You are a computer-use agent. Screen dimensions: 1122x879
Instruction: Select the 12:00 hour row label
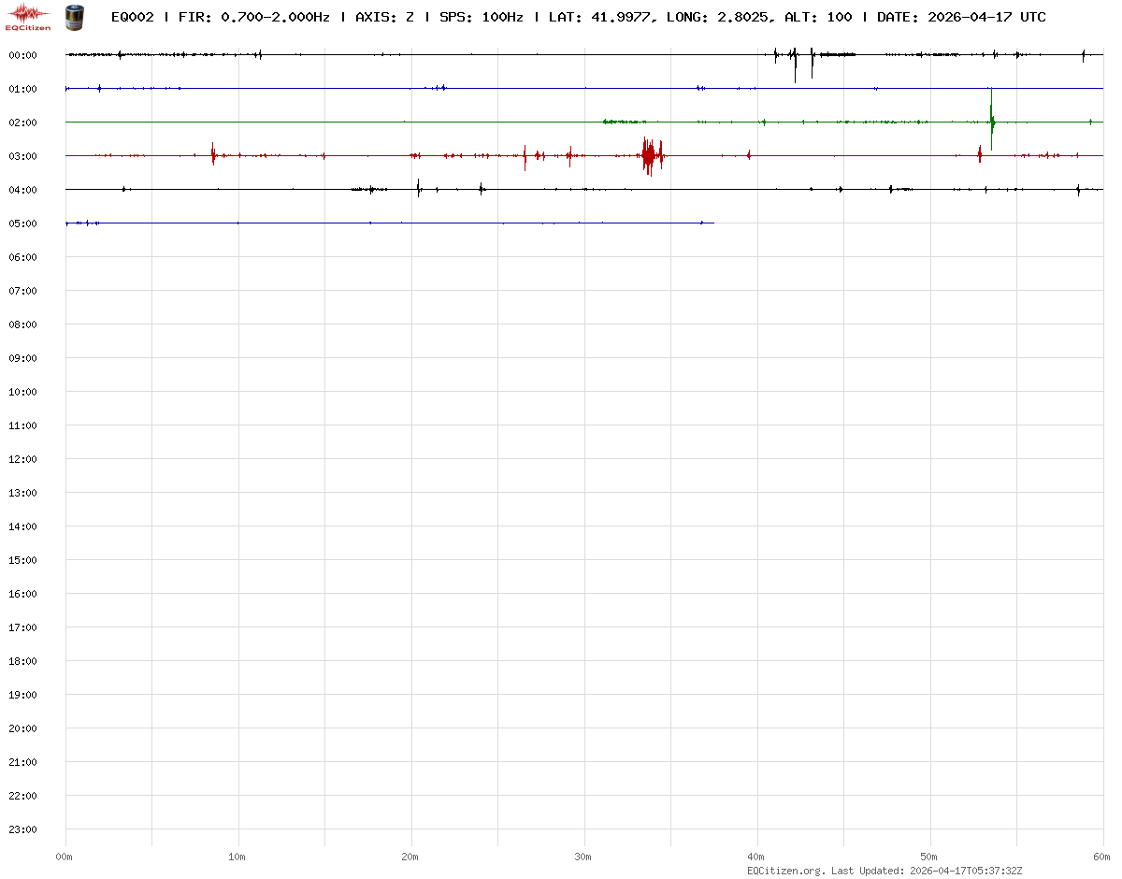tap(22, 459)
